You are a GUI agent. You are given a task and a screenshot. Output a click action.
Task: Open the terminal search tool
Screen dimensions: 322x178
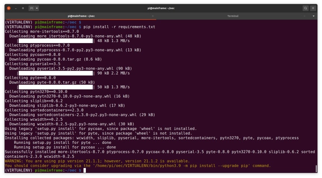305,8
